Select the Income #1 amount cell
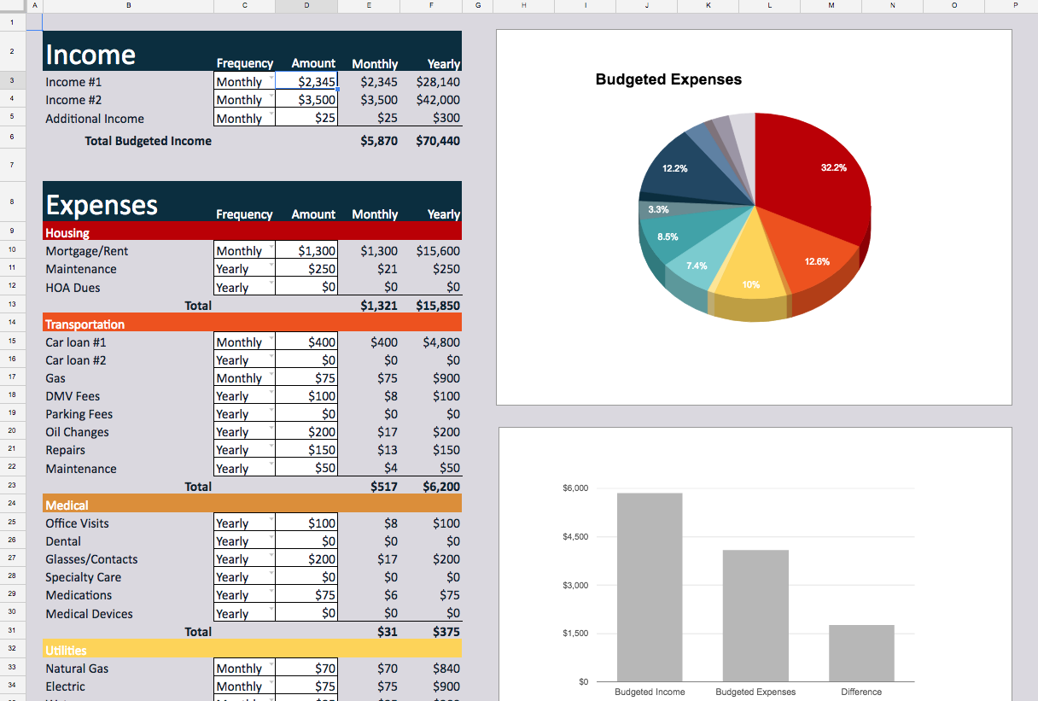Screen dimensions: 1038x701 306,81
